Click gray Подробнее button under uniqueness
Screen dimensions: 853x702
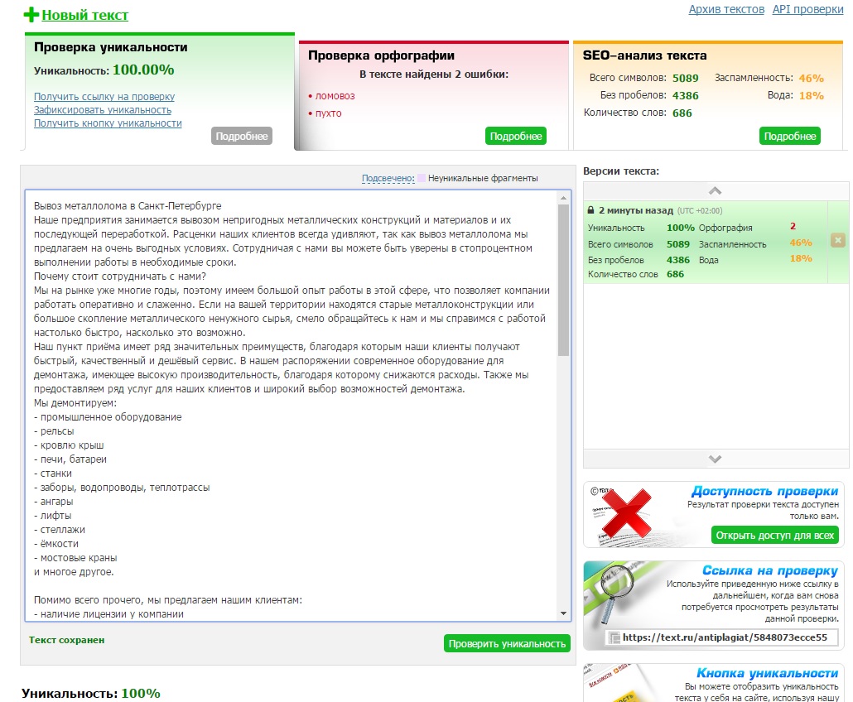coord(242,136)
